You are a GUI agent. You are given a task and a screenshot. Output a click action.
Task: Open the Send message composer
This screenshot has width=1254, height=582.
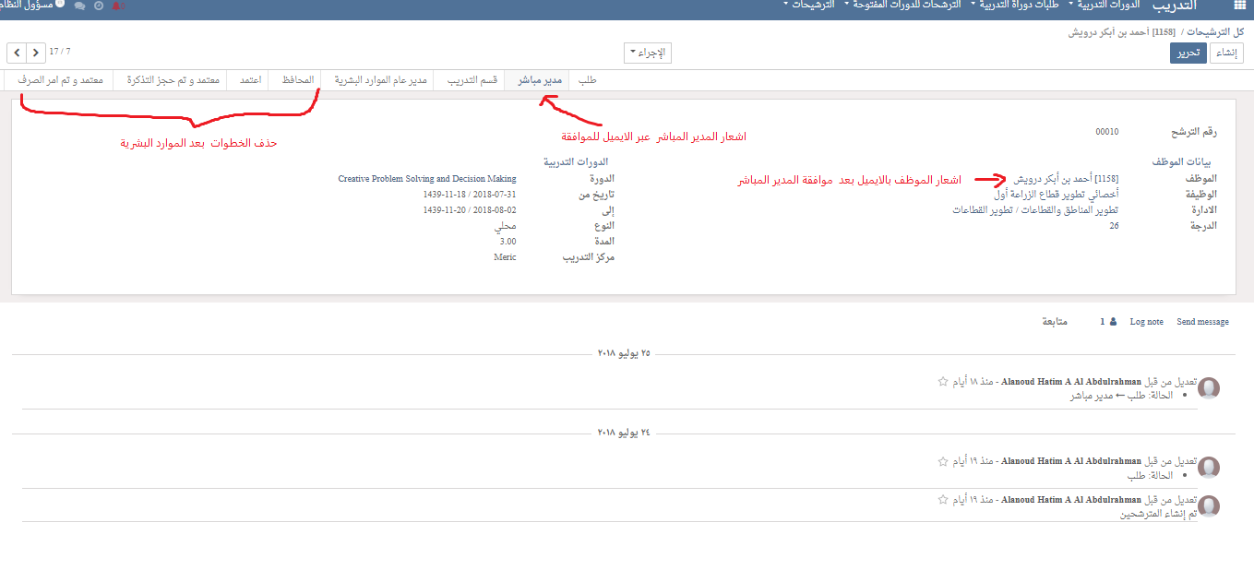pos(1202,322)
